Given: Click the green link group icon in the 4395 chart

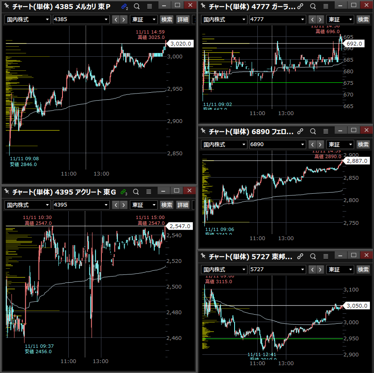Looking at the screenshot, I should tap(124, 191).
